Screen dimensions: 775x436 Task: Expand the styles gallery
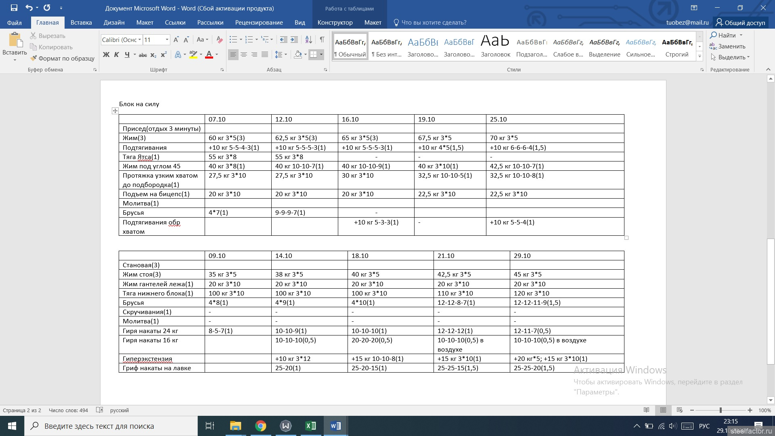click(x=700, y=56)
